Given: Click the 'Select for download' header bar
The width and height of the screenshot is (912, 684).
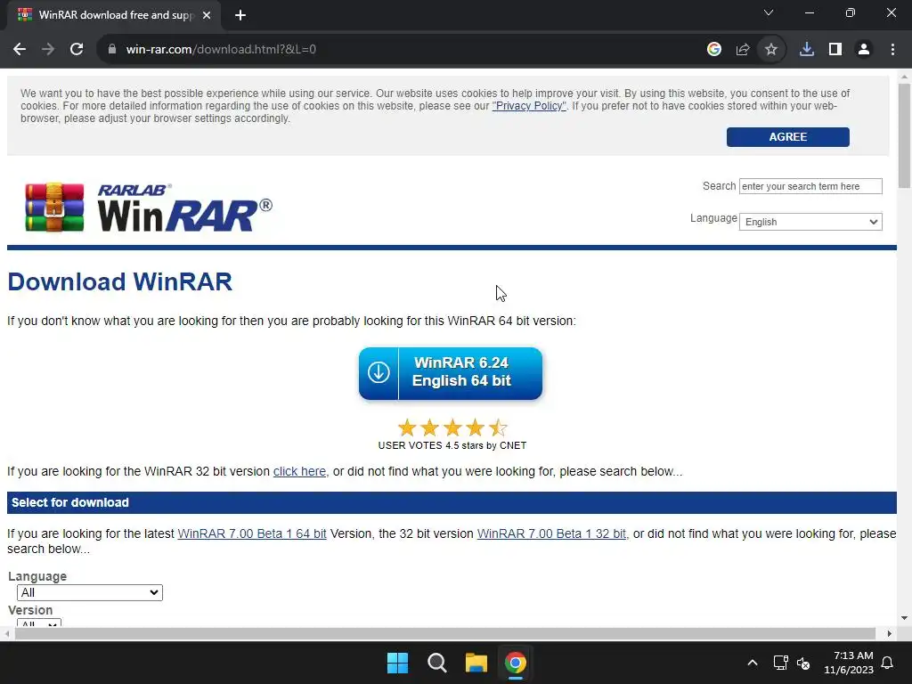Looking at the screenshot, I should [452, 502].
